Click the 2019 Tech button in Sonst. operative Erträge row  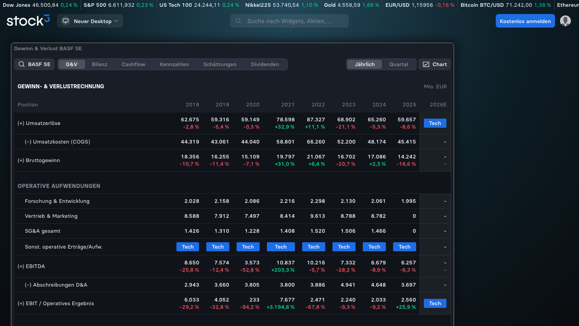(218, 247)
